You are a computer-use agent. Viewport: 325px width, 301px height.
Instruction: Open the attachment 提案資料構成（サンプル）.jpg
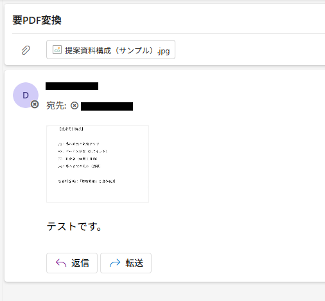(110, 50)
